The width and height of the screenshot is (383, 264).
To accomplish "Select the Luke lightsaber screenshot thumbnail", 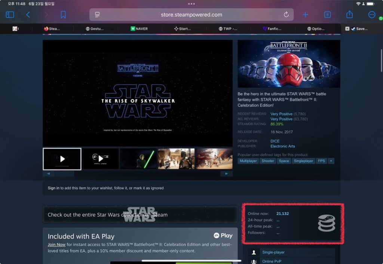I will [138, 159].
